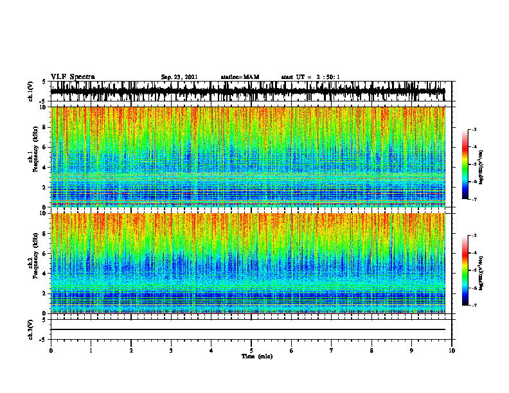
Task: Click time axis tick label "8"
Action: coord(371,351)
